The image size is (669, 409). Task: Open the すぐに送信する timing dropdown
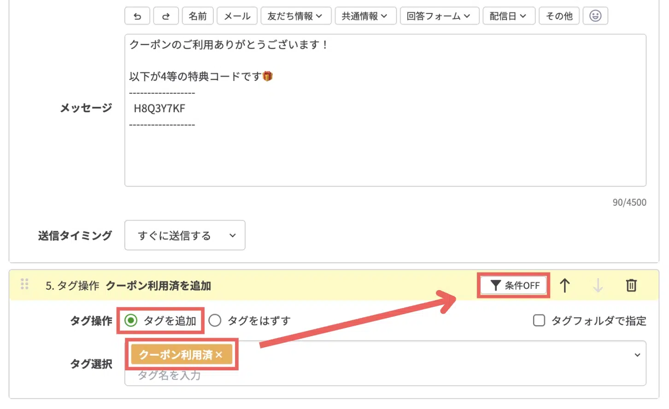tap(185, 235)
